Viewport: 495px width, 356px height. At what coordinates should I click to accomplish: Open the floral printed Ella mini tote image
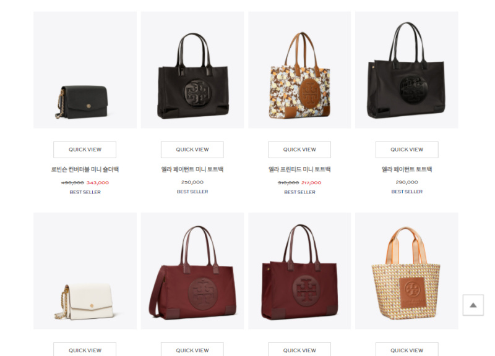coord(299,70)
